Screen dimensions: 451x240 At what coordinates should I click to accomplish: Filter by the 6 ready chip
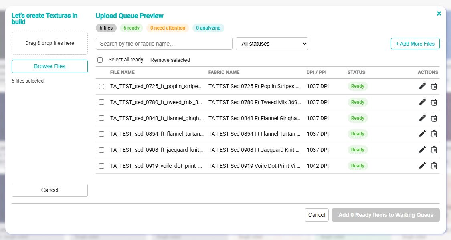(x=131, y=28)
